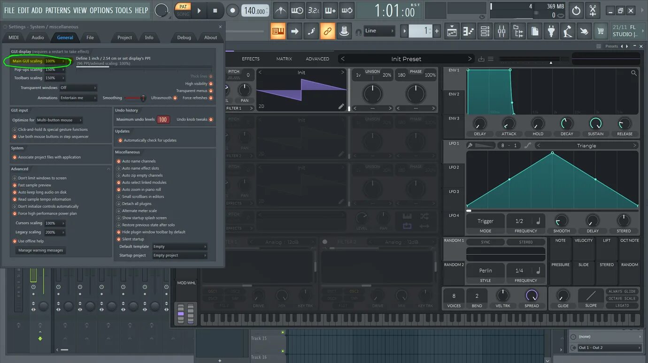Click the stamp tool icon in toolbar
Screen dimensions: 648x363
[x=344, y=31]
